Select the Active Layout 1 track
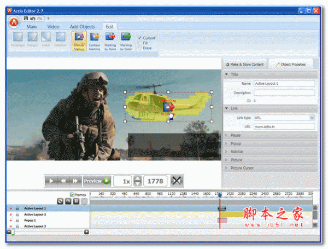 click(x=48, y=209)
